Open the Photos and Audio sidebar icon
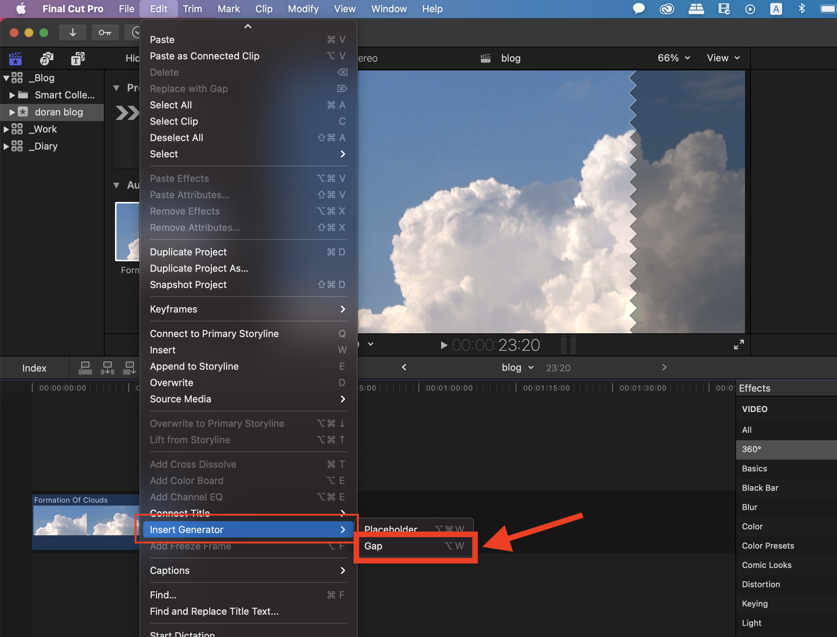The width and height of the screenshot is (837, 637). pyautogui.click(x=46, y=58)
